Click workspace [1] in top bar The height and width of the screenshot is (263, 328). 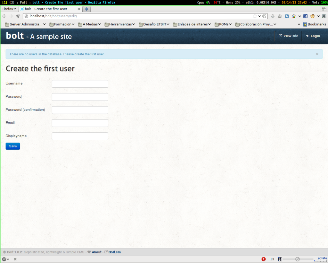pos(4,3)
